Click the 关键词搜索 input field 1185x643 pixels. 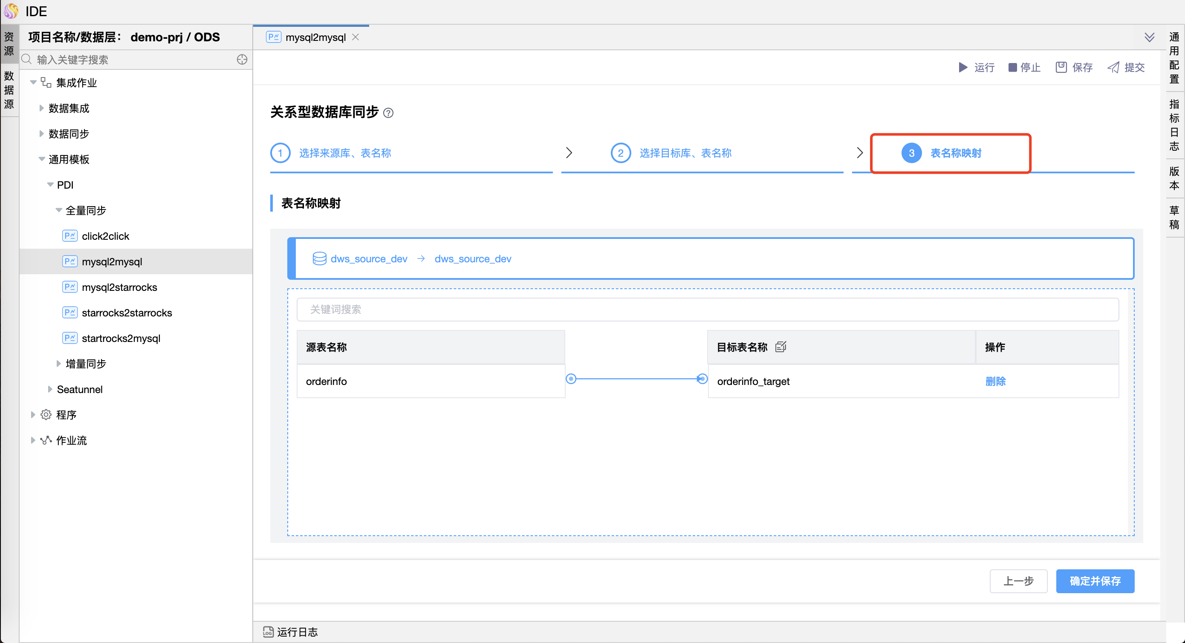(707, 309)
